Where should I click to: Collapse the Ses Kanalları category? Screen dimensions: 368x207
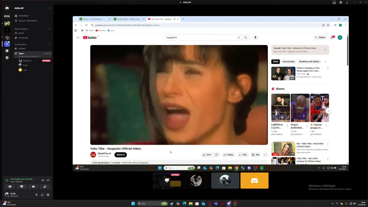(x=21, y=44)
